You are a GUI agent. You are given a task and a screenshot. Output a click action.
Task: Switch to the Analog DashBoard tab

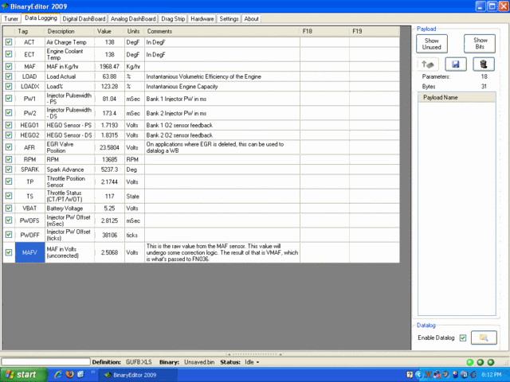pos(133,19)
